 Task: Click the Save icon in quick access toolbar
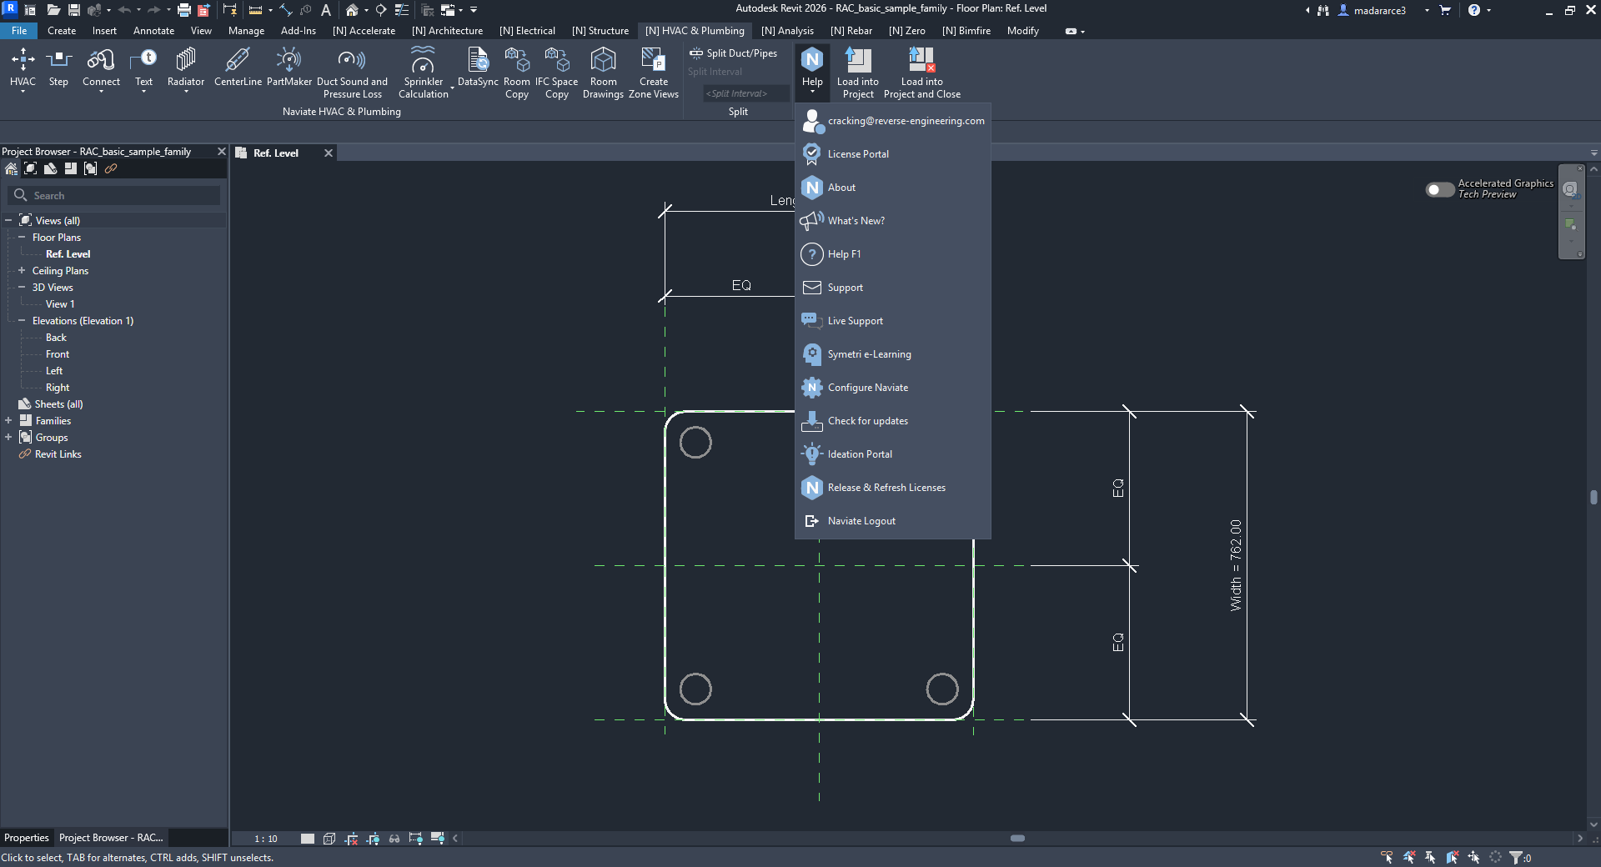pos(74,10)
